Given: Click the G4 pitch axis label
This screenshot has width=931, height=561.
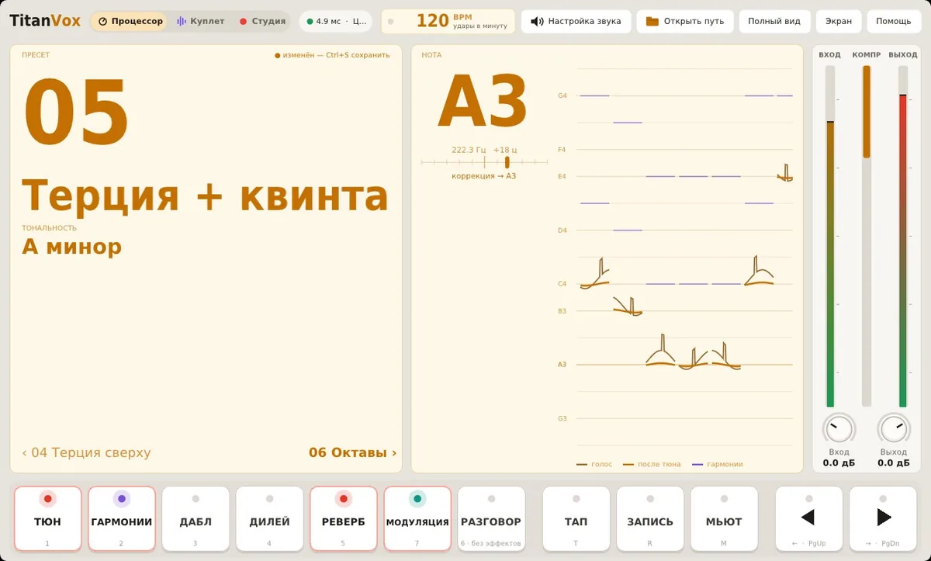Looking at the screenshot, I should click(562, 95).
